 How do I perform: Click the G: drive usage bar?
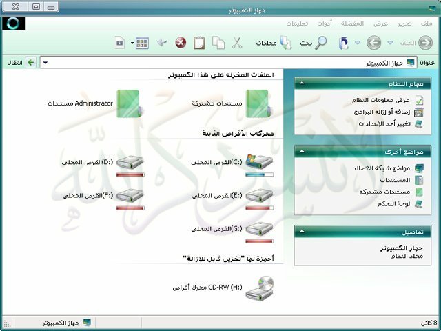click(259, 241)
